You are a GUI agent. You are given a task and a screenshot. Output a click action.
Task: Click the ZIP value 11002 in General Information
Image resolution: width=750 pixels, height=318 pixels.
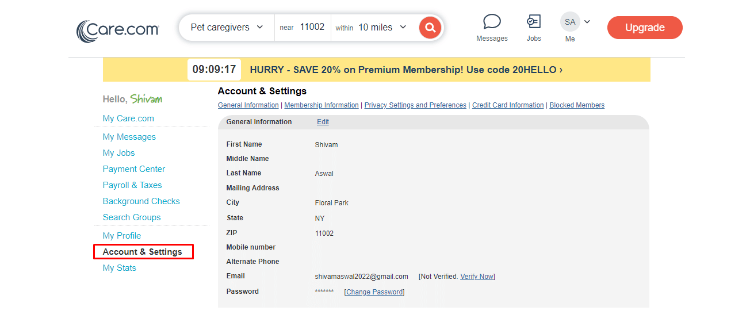point(324,233)
